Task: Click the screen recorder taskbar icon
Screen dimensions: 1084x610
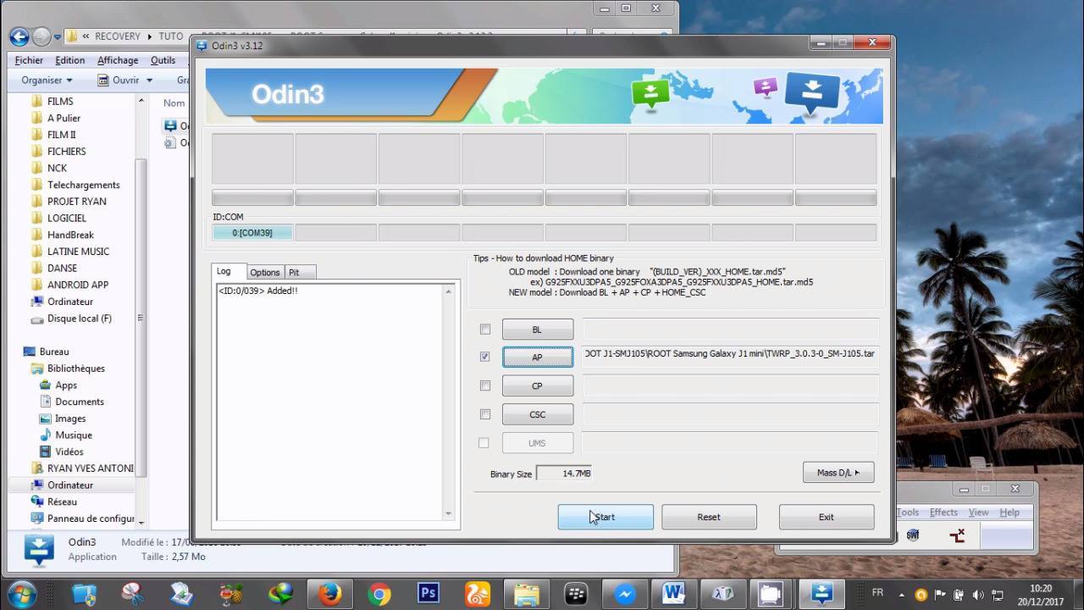Action: pyautogui.click(x=771, y=593)
